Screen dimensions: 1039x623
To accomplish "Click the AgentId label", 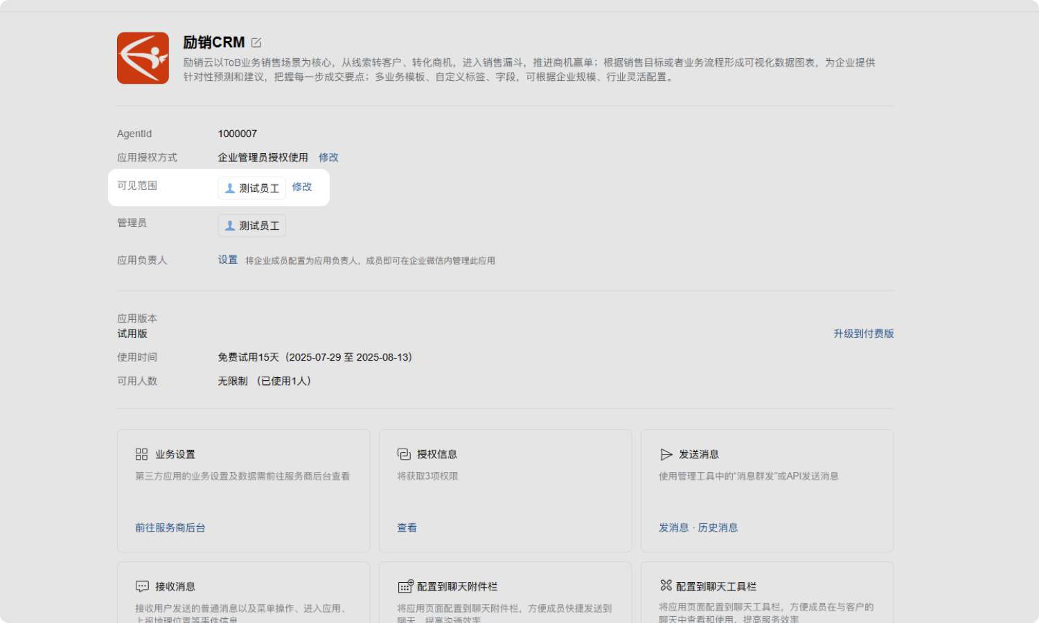I will pos(134,134).
